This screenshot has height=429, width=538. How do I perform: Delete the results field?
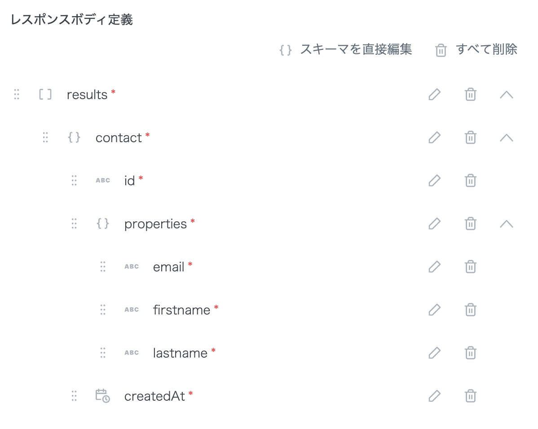coord(470,95)
